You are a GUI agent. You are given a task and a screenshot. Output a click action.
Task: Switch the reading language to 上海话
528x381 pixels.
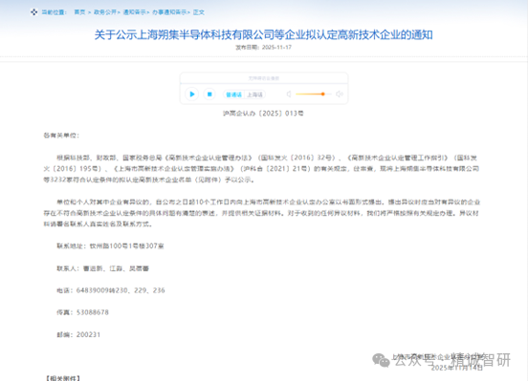click(254, 95)
